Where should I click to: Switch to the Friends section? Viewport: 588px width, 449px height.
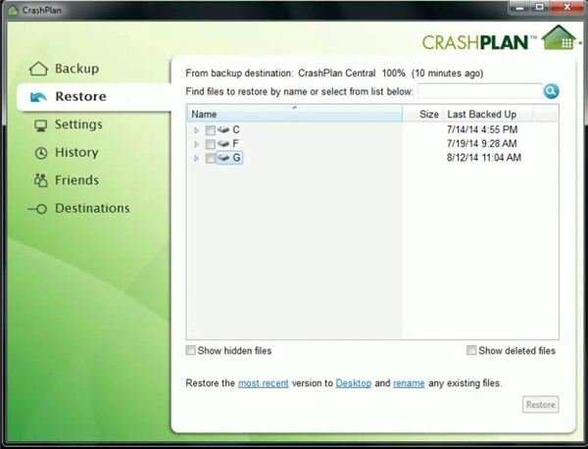[x=76, y=180]
